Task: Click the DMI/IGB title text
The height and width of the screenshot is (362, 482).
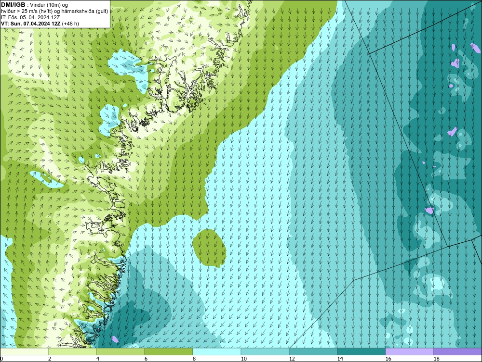Action: [13, 5]
